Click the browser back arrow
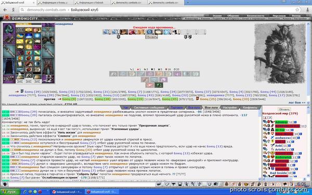This screenshot has height=195, width=312. (5, 10)
